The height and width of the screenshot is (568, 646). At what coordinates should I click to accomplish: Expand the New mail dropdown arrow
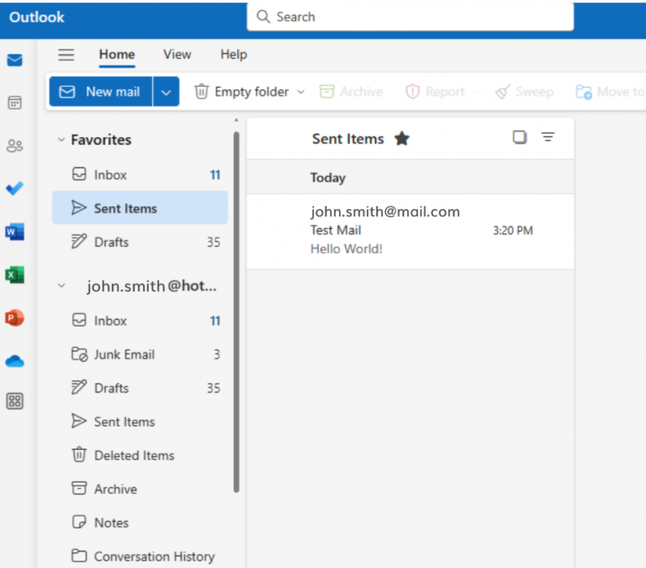166,92
